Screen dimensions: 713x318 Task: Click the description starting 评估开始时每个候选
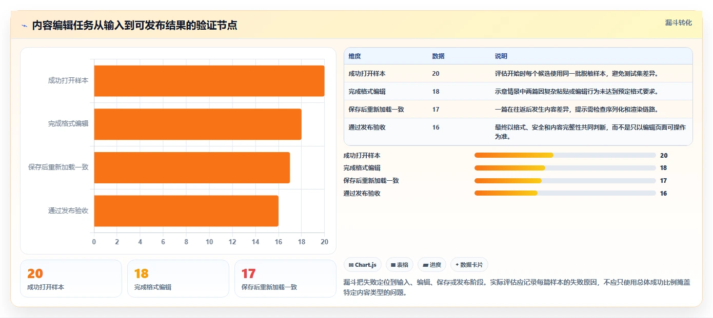tap(577, 73)
